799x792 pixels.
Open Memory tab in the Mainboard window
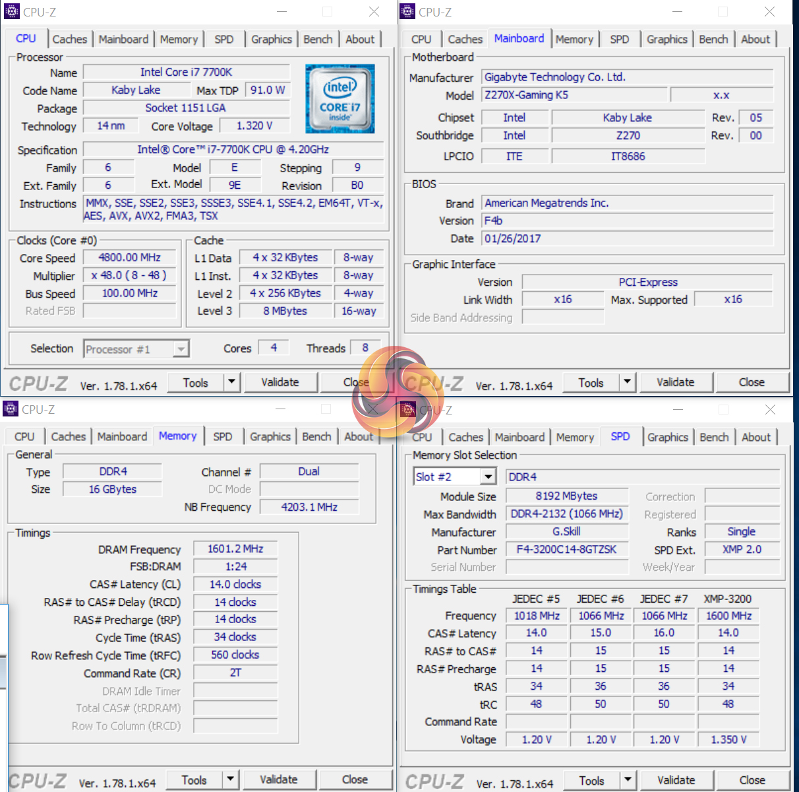tap(574, 40)
